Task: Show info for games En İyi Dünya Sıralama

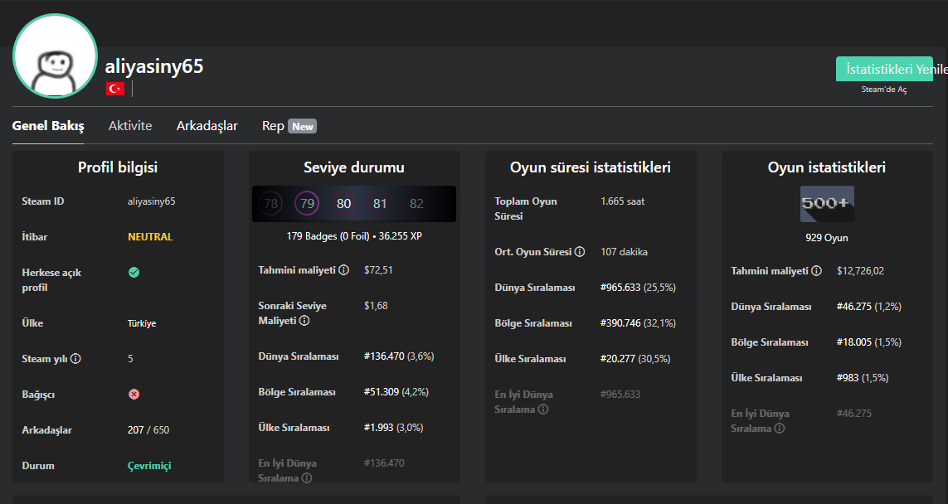Action: click(780, 429)
